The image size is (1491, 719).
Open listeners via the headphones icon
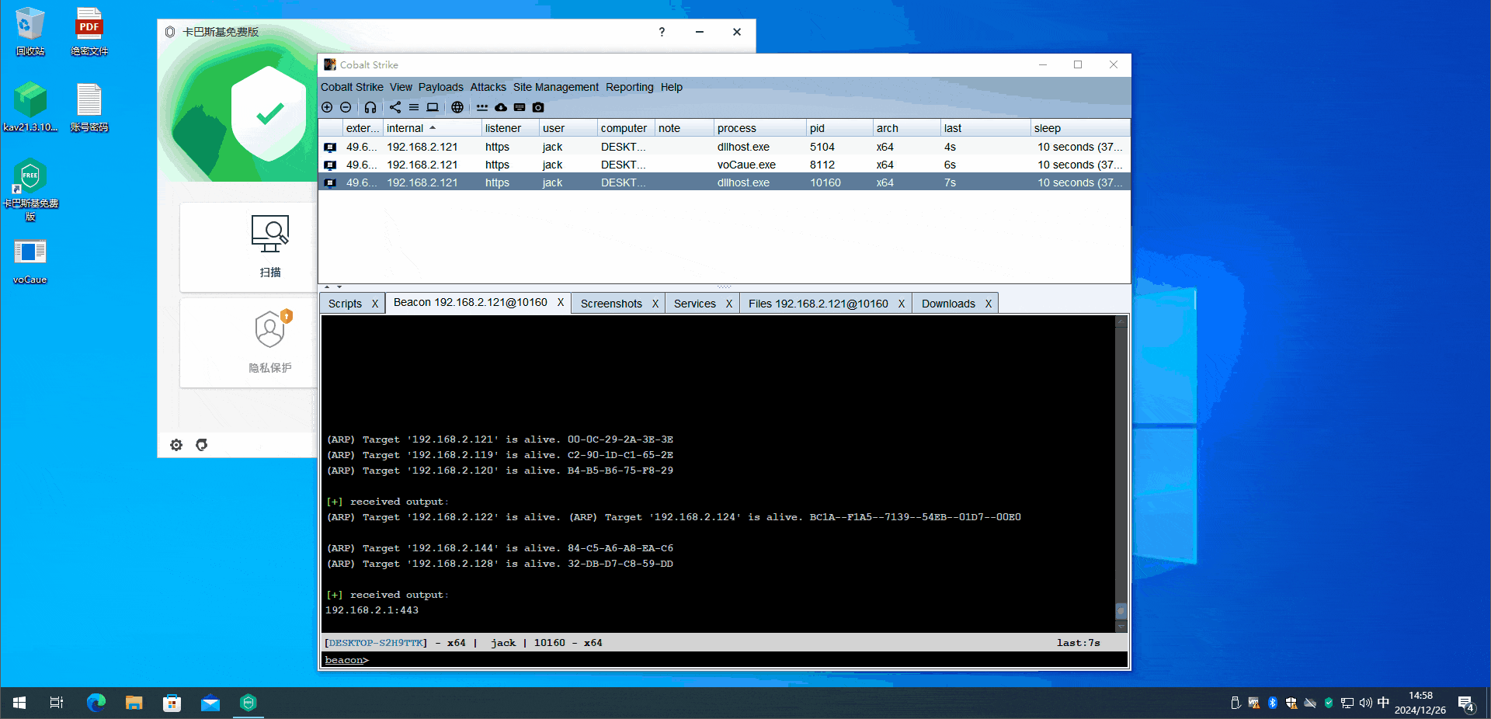370,107
